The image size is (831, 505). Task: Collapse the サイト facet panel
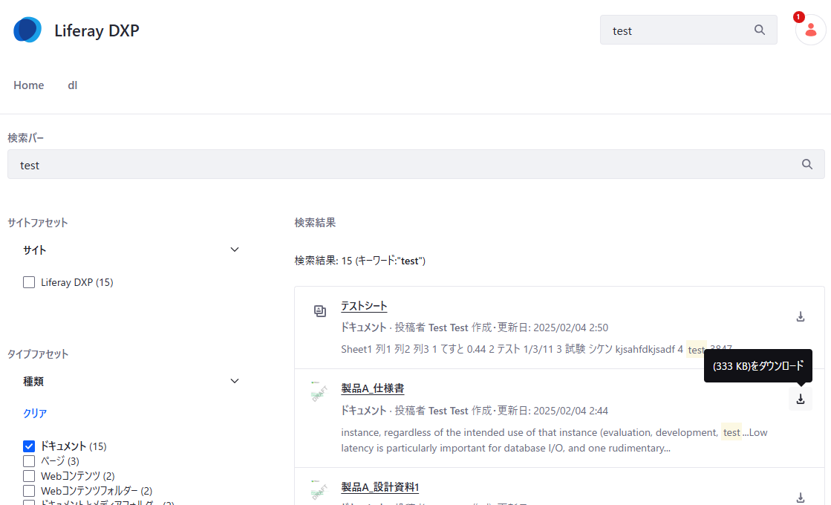point(235,250)
